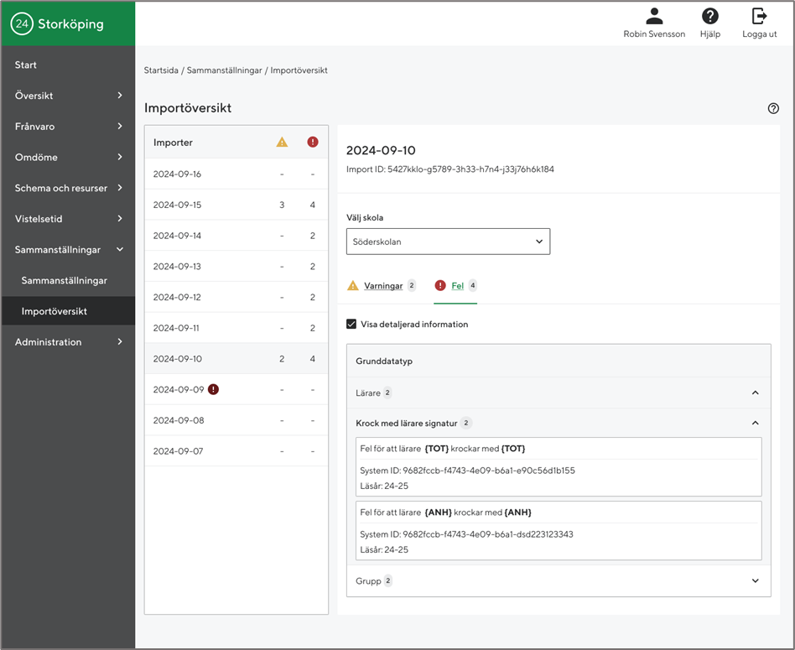
Task: Expand the Grupp section
Action: pyautogui.click(x=755, y=580)
